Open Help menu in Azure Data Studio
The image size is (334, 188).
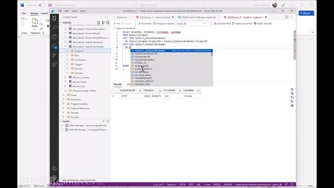(x=82, y=11)
